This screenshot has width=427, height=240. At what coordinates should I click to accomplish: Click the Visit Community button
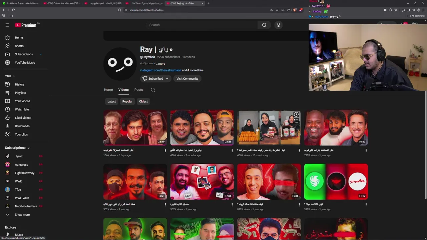187,79
